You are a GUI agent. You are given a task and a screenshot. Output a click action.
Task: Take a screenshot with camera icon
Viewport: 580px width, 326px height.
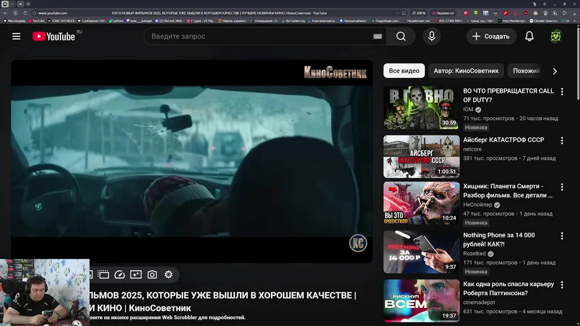pyautogui.click(x=152, y=274)
